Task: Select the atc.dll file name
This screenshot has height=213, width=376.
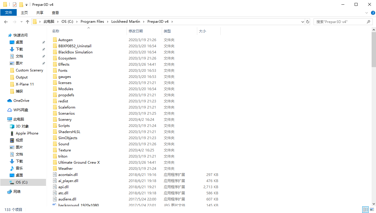Action: point(63,193)
